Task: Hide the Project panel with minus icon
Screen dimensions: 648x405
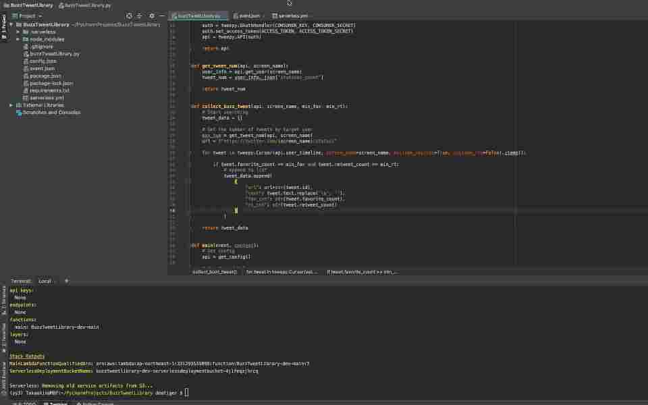Action: point(161,16)
